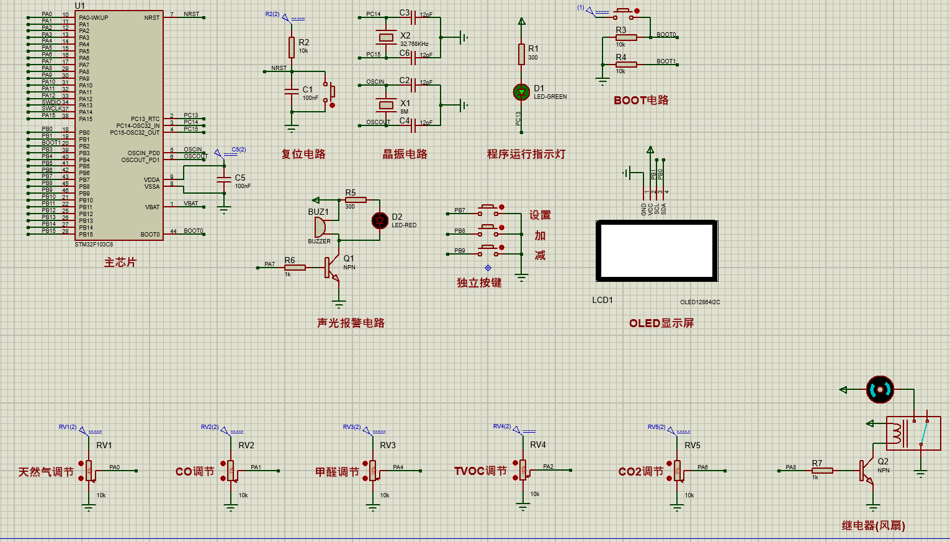Select the 复位电路 label

coord(303,154)
